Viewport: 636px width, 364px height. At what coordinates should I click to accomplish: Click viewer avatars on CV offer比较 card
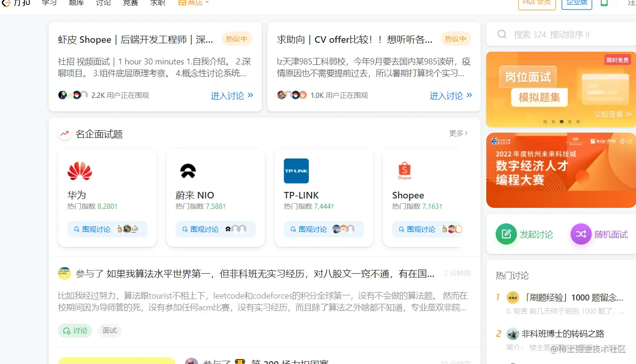coord(292,95)
